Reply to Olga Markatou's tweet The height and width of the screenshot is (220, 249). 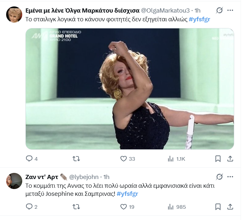point(29,159)
